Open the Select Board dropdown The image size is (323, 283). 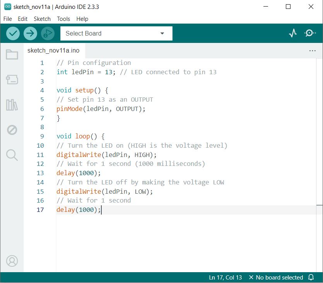pyautogui.click(x=116, y=33)
